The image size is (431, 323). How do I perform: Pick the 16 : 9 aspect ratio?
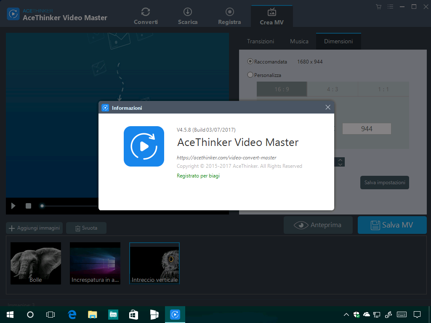[x=282, y=89]
